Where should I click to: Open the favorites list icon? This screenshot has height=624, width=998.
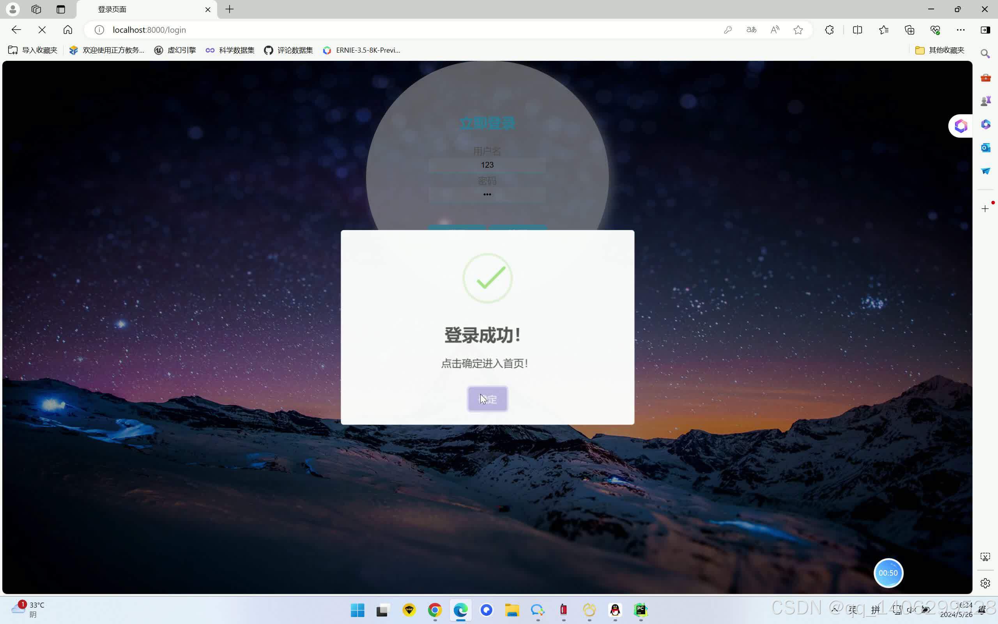[883, 30]
